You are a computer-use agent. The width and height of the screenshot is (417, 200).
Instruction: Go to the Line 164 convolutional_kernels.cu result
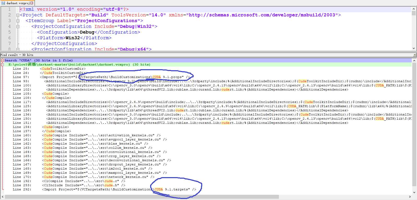[x=90, y=152]
